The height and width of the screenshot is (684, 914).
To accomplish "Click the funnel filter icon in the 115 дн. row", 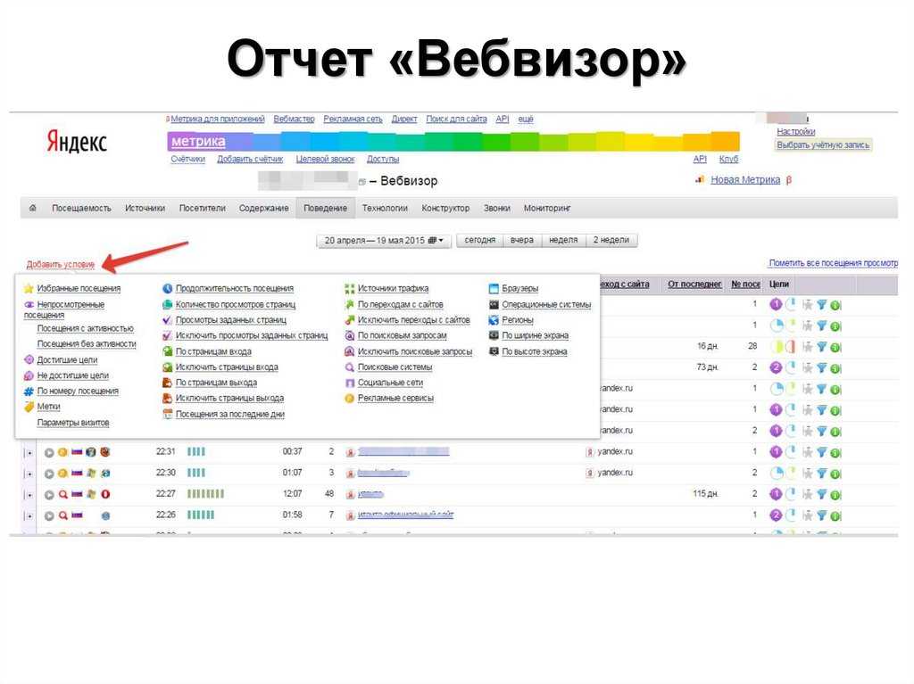I will click(x=822, y=494).
